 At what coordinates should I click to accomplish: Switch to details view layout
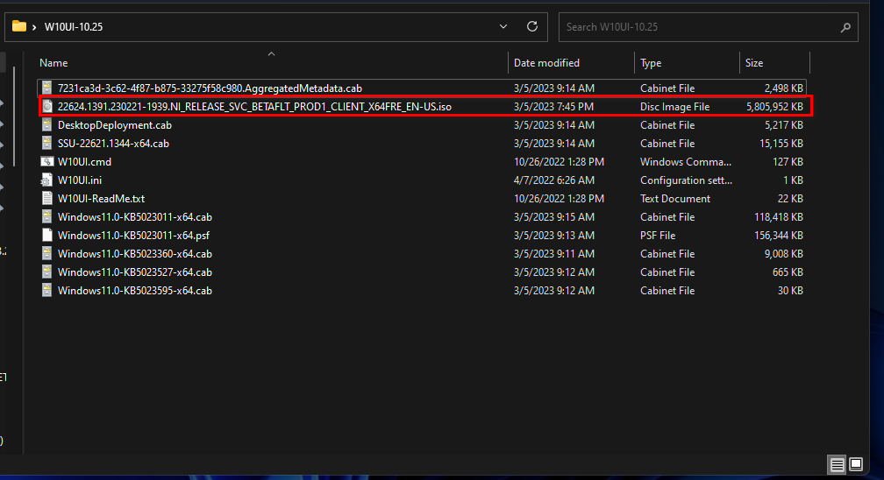pos(838,465)
